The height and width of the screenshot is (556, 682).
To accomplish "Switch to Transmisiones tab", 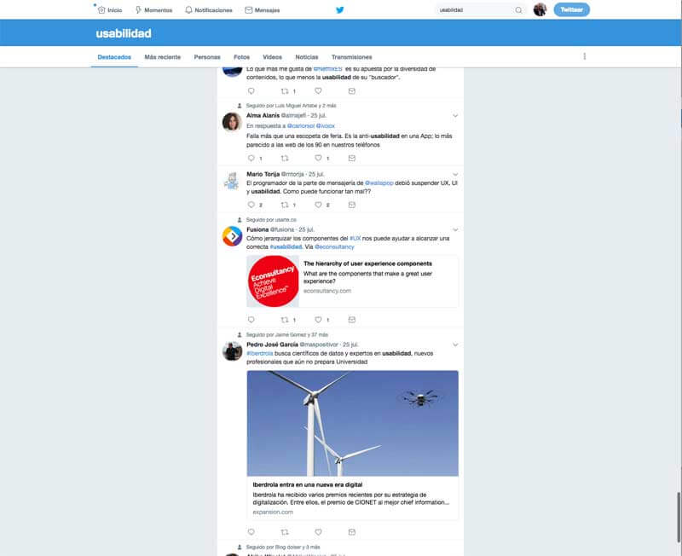I will point(351,57).
